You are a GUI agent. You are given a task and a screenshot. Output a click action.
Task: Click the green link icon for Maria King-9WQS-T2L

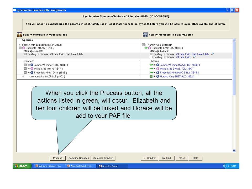[151, 69]
